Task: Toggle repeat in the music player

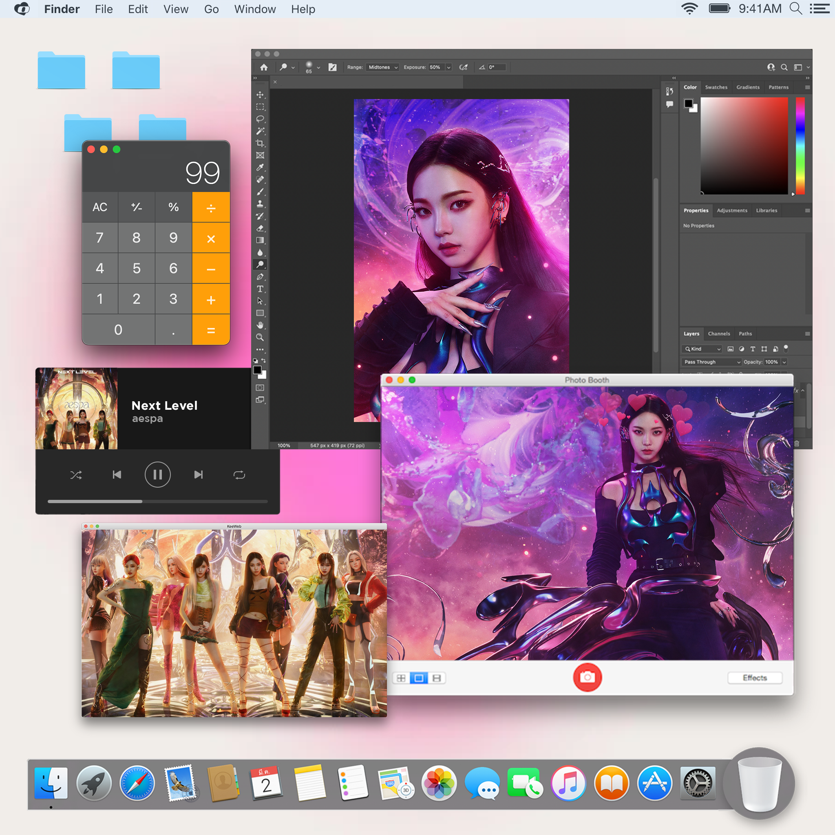Action: (x=239, y=475)
